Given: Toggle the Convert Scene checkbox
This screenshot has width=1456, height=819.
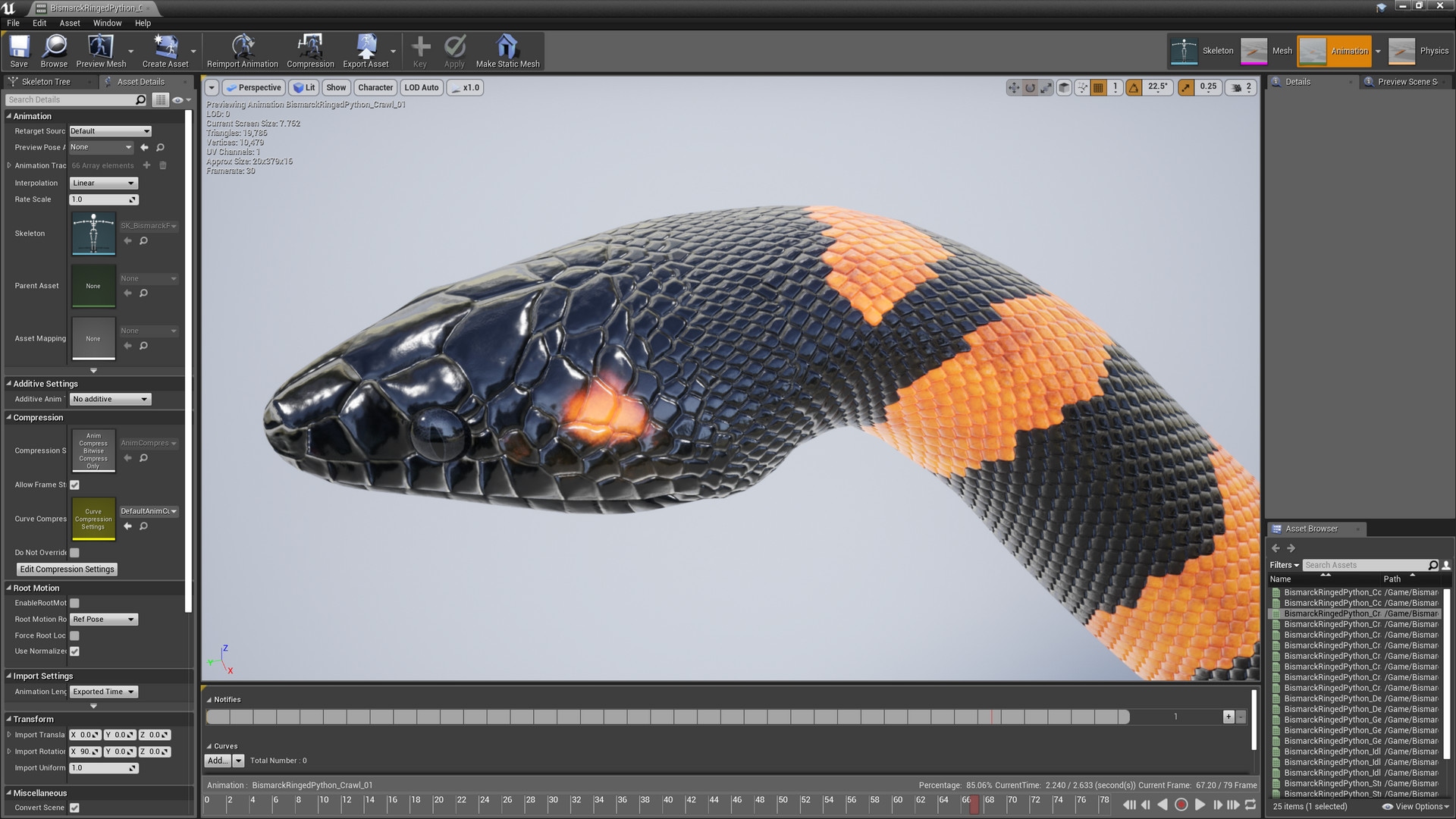Looking at the screenshot, I should (74, 808).
